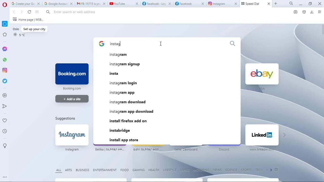Open news category settings gear
The height and width of the screenshot is (182, 324).
[276, 170]
